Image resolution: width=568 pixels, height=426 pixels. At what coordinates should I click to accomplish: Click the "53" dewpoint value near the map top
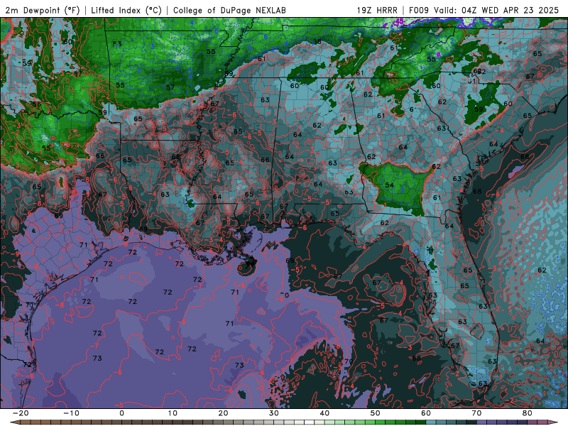coord(117,44)
